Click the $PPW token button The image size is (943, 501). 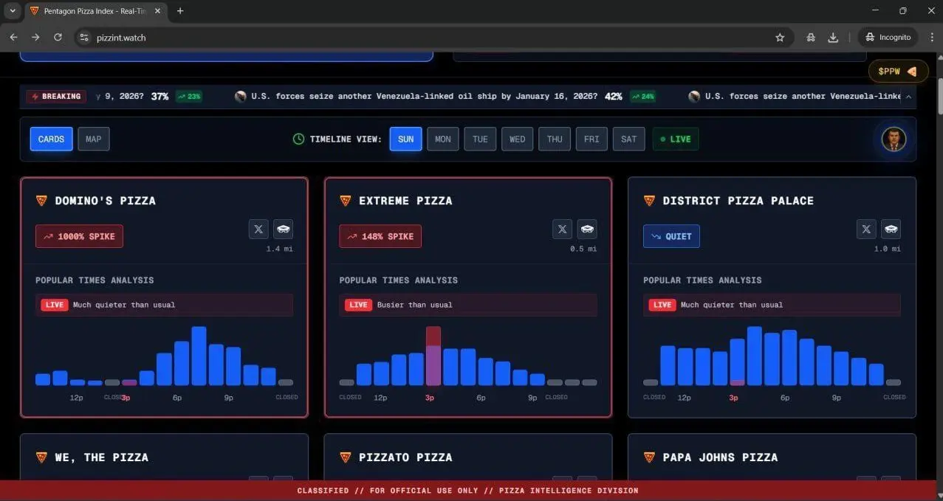pos(898,72)
